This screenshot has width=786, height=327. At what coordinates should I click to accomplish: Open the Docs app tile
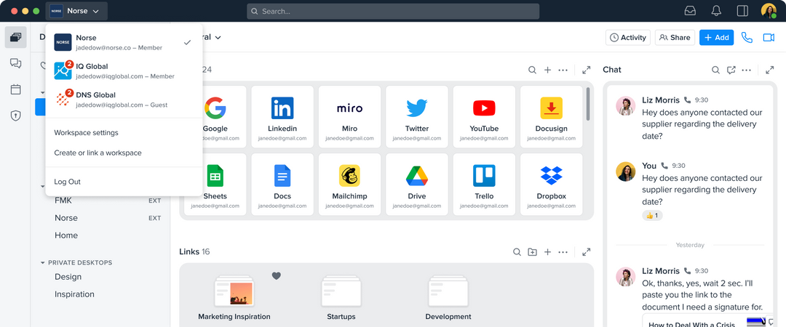282,185
